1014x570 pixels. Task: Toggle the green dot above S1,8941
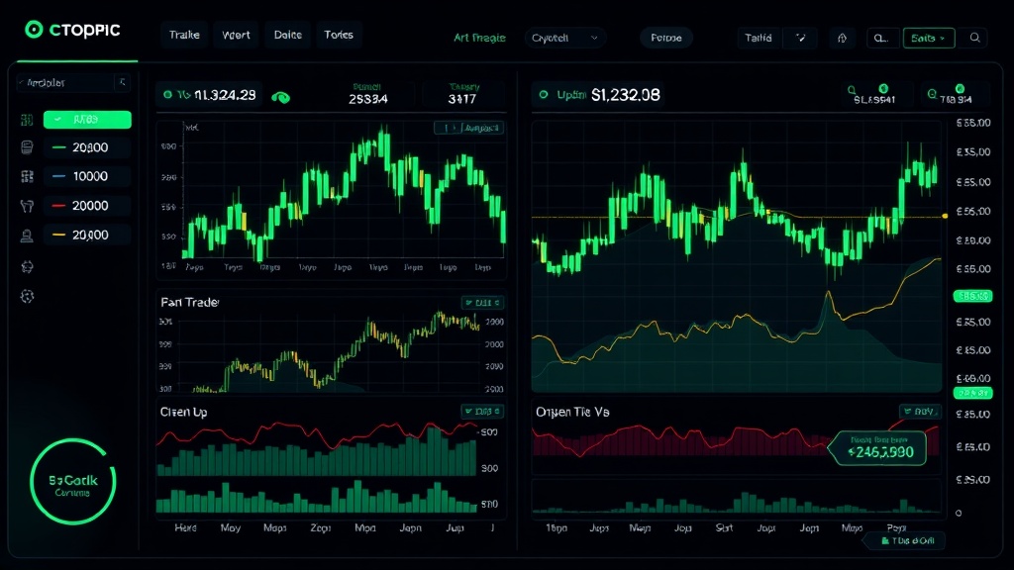pyautogui.click(x=883, y=88)
